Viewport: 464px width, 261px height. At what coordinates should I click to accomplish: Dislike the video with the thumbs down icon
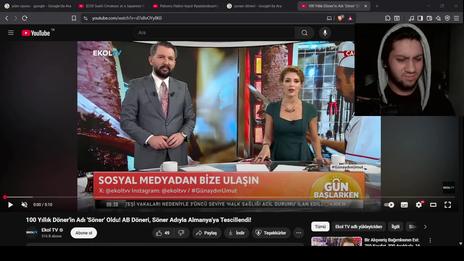click(x=181, y=233)
